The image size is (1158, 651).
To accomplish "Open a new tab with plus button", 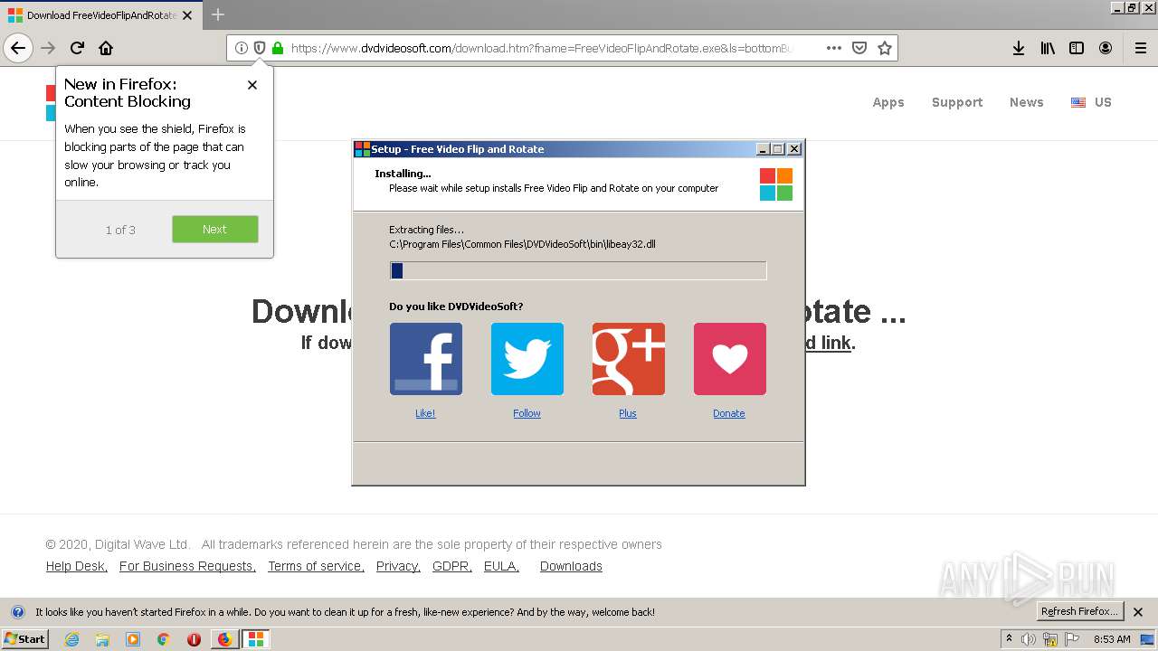I will pos(218,14).
